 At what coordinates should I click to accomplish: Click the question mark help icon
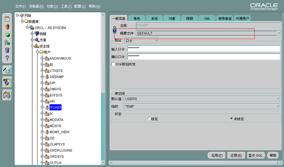(7, 58)
